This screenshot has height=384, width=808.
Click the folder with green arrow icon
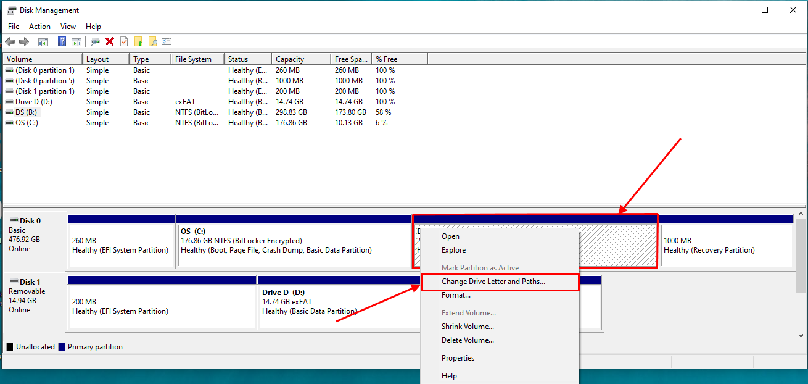pos(139,41)
